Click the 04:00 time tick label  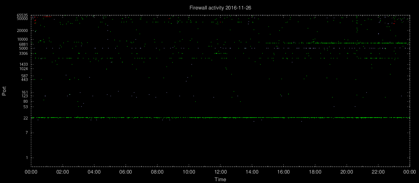(94, 172)
